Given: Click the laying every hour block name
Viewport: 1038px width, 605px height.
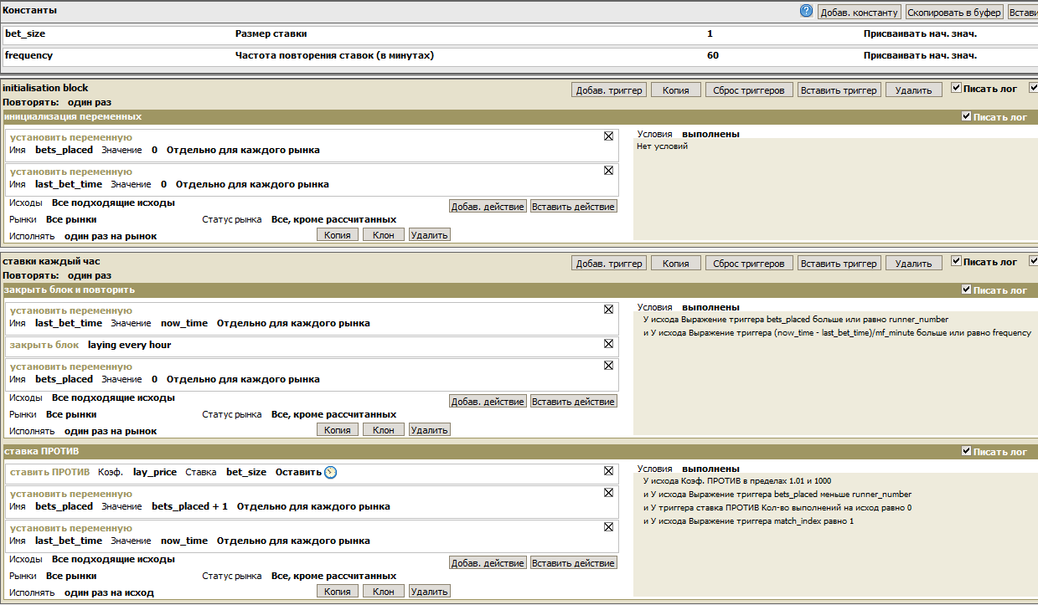Looking at the screenshot, I should pyautogui.click(x=129, y=345).
